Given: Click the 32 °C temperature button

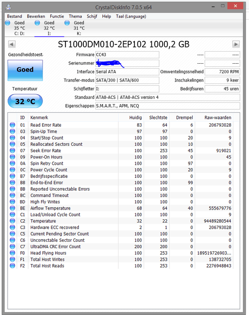Looking at the screenshot, I should (25, 101).
